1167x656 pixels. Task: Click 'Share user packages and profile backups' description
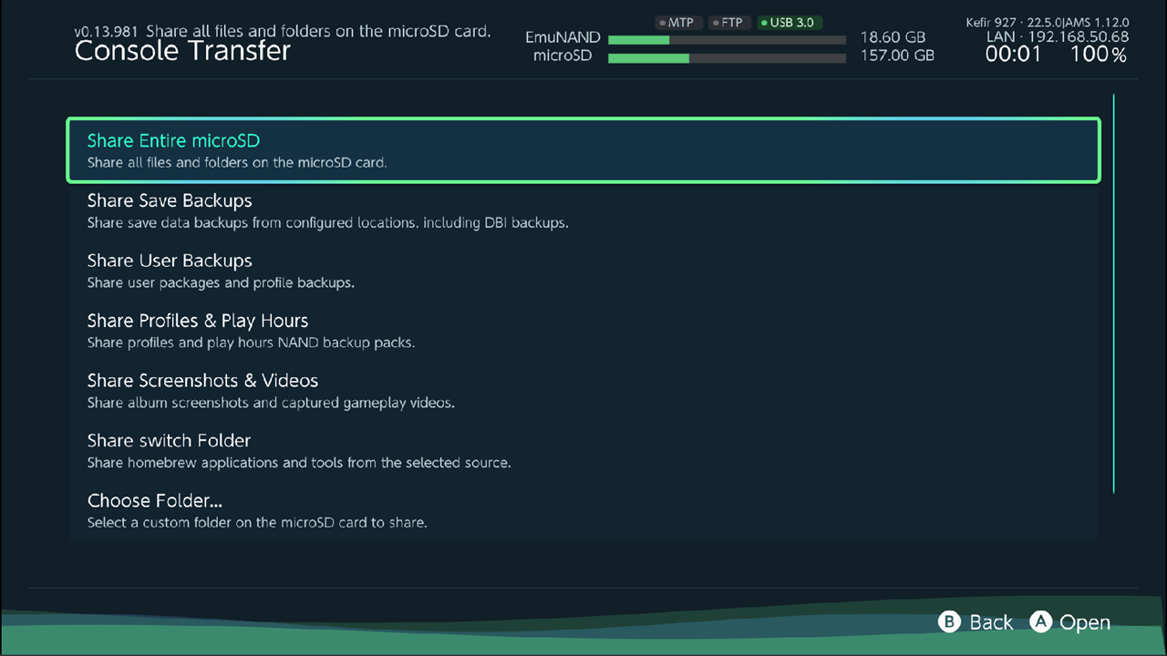(221, 282)
